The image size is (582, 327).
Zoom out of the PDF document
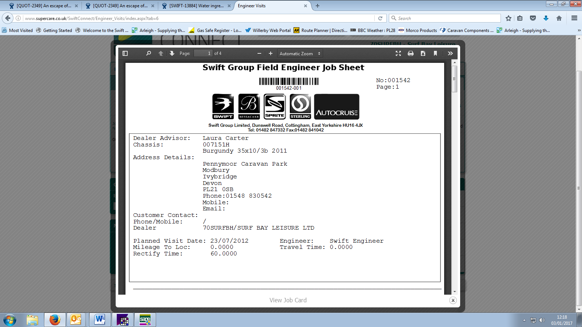click(x=259, y=53)
